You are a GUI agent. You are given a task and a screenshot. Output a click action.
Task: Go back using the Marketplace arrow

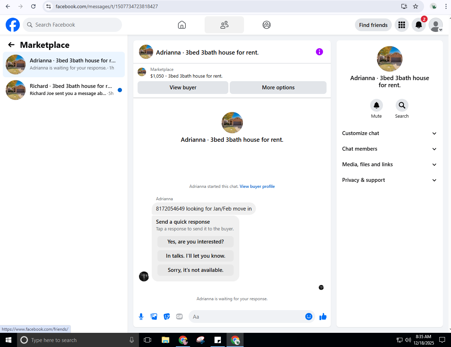tap(11, 45)
